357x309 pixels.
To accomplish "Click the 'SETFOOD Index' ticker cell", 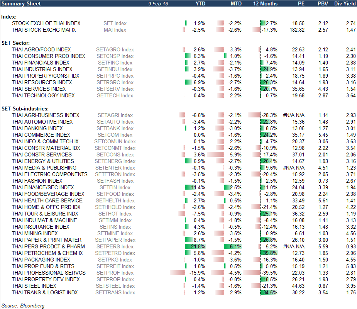I will (x=115, y=194).
